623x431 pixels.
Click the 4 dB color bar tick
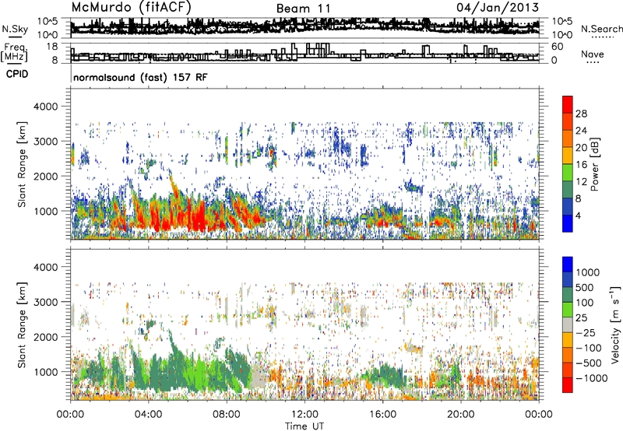[x=578, y=215]
